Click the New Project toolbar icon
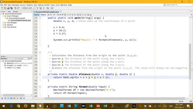 (5, 8)
